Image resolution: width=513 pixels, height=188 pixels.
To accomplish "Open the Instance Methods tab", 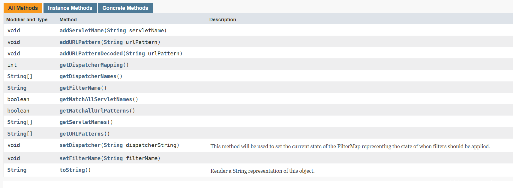I will tap(70, 8).
